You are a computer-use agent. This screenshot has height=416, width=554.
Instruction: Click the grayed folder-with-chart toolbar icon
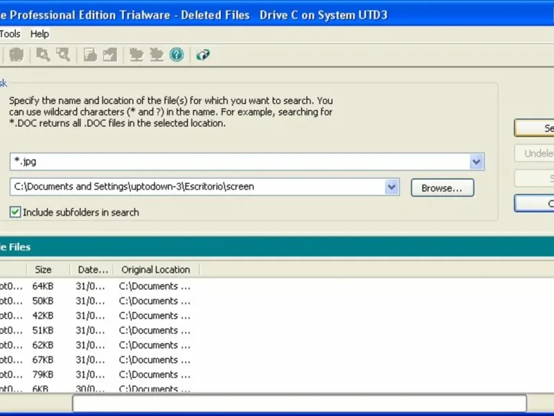click(110, 55)
